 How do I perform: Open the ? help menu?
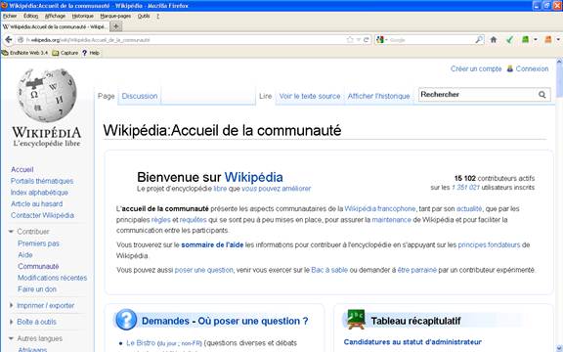157,16
